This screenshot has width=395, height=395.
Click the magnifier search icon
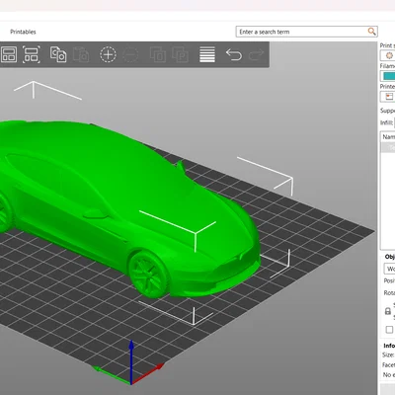371,32
